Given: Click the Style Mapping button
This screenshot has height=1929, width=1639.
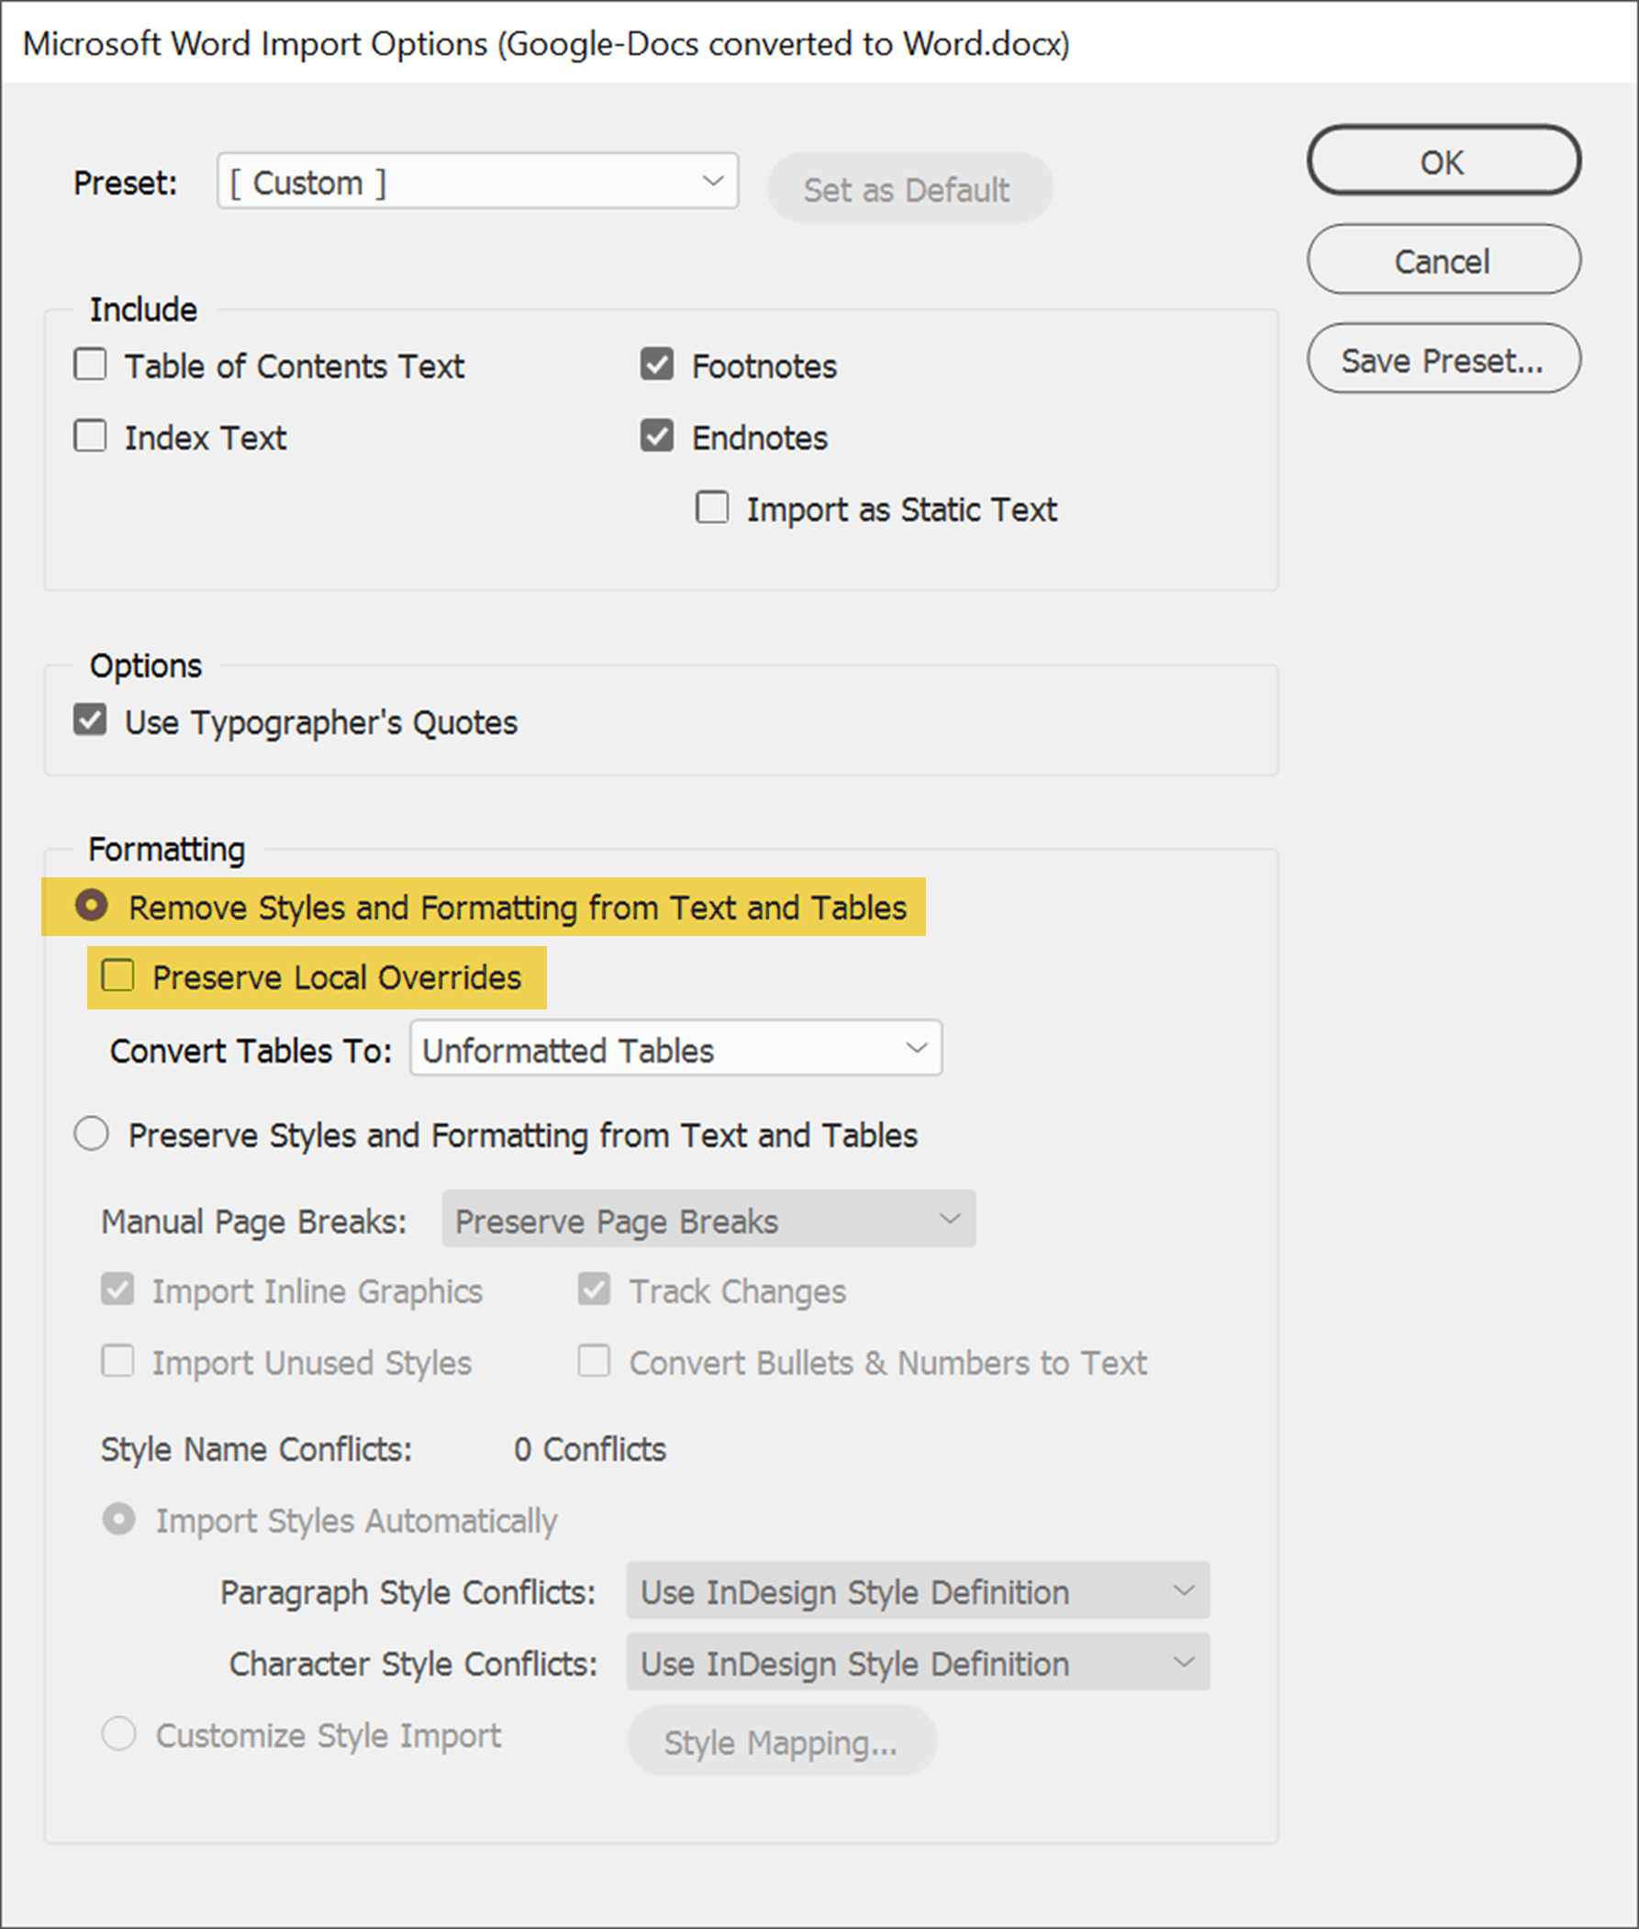Looking at the screenshot, I should click(x=780, y=1741).
